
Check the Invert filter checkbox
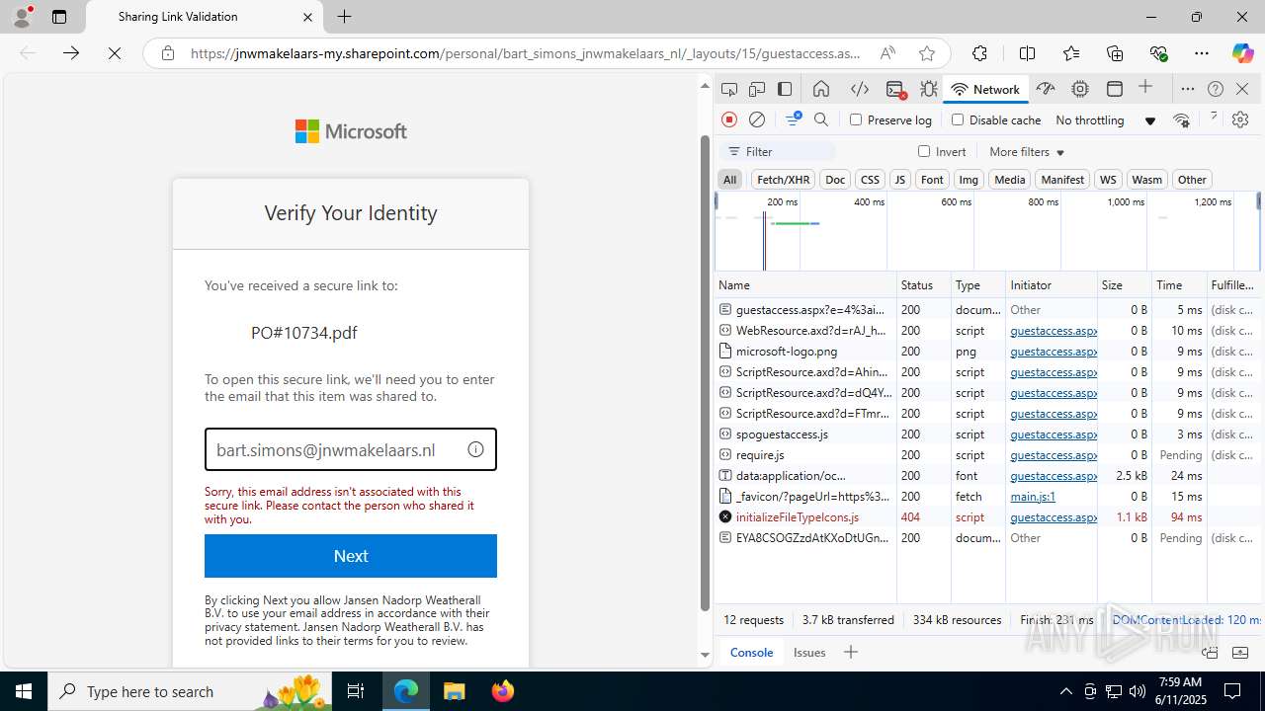(924, 151)
